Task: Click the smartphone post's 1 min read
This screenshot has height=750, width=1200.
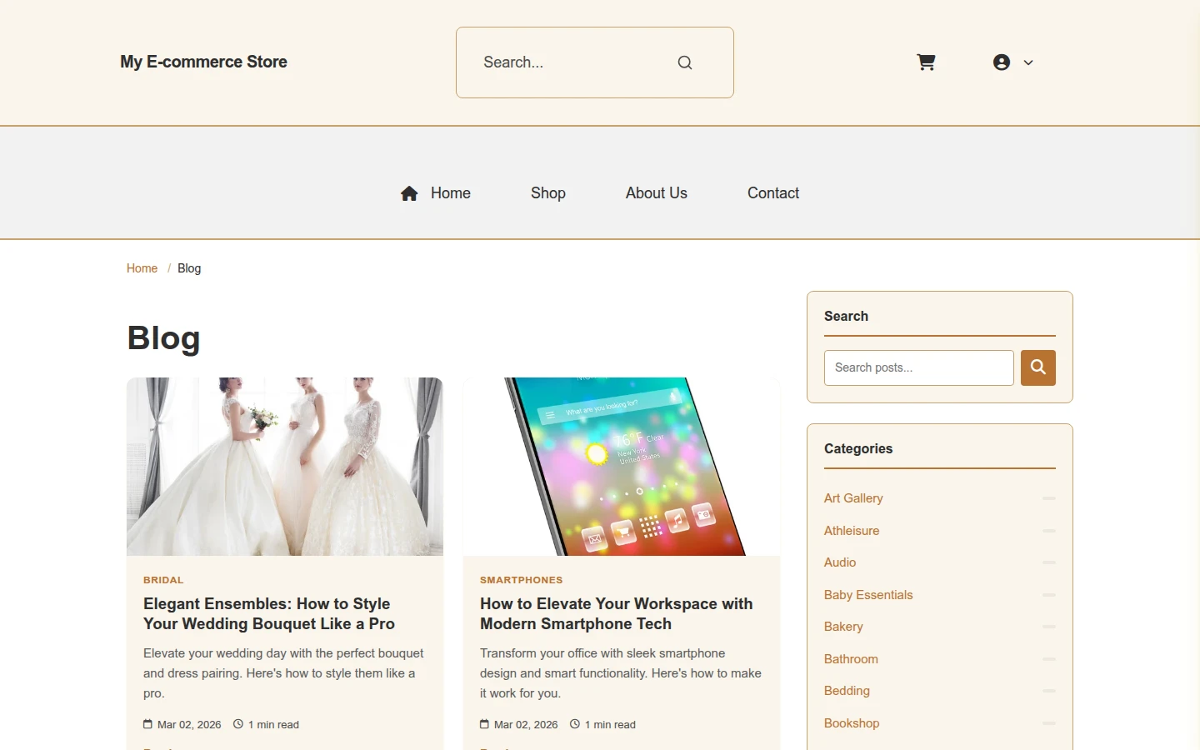Action: 610,725
